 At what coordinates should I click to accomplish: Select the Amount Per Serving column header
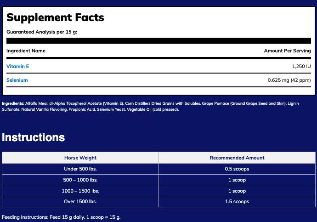(287, 51)
